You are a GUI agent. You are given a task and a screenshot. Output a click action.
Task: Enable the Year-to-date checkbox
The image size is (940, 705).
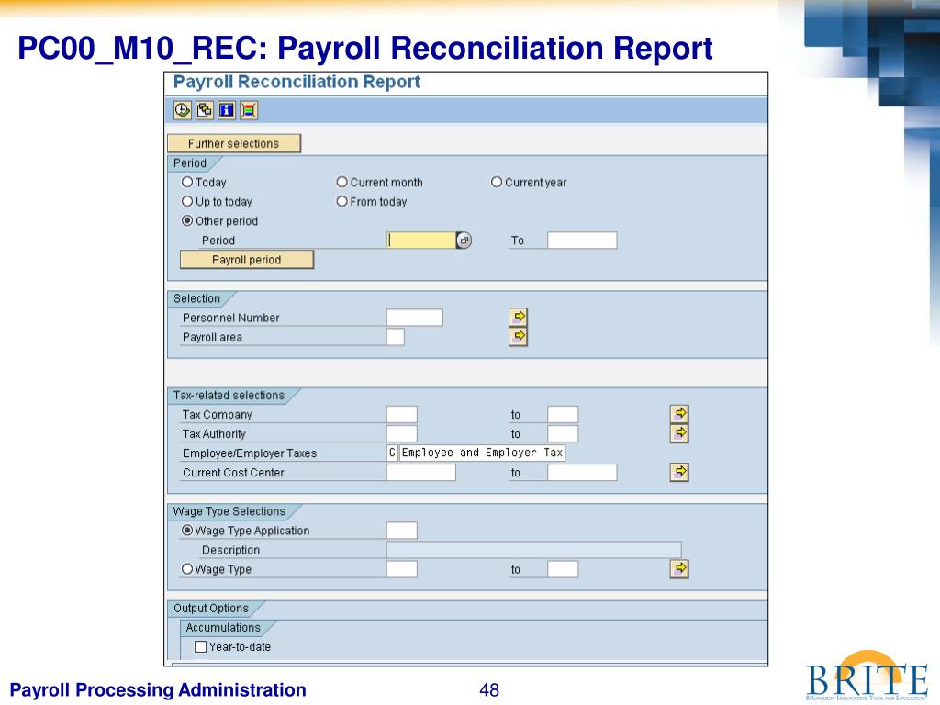[x=201, y=647]
